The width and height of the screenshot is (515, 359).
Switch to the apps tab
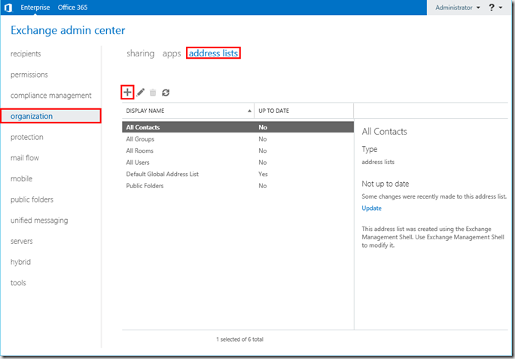point(172,54)
